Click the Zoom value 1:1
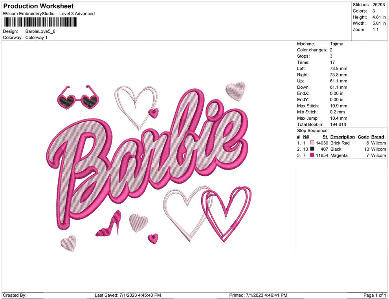Screen dimensions: 389x299 375,29
